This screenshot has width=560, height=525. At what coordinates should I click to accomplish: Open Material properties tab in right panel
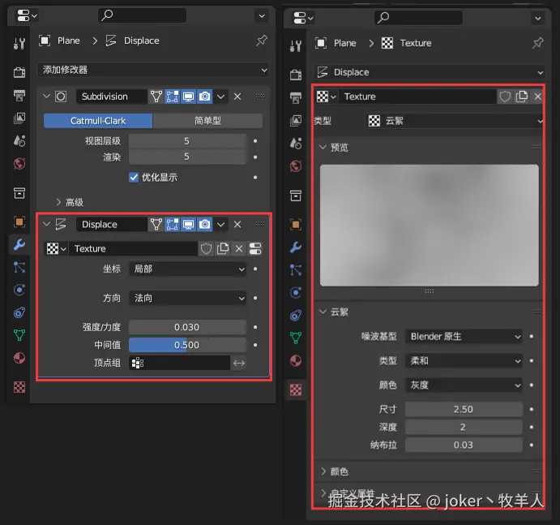[x=295, y=361]
